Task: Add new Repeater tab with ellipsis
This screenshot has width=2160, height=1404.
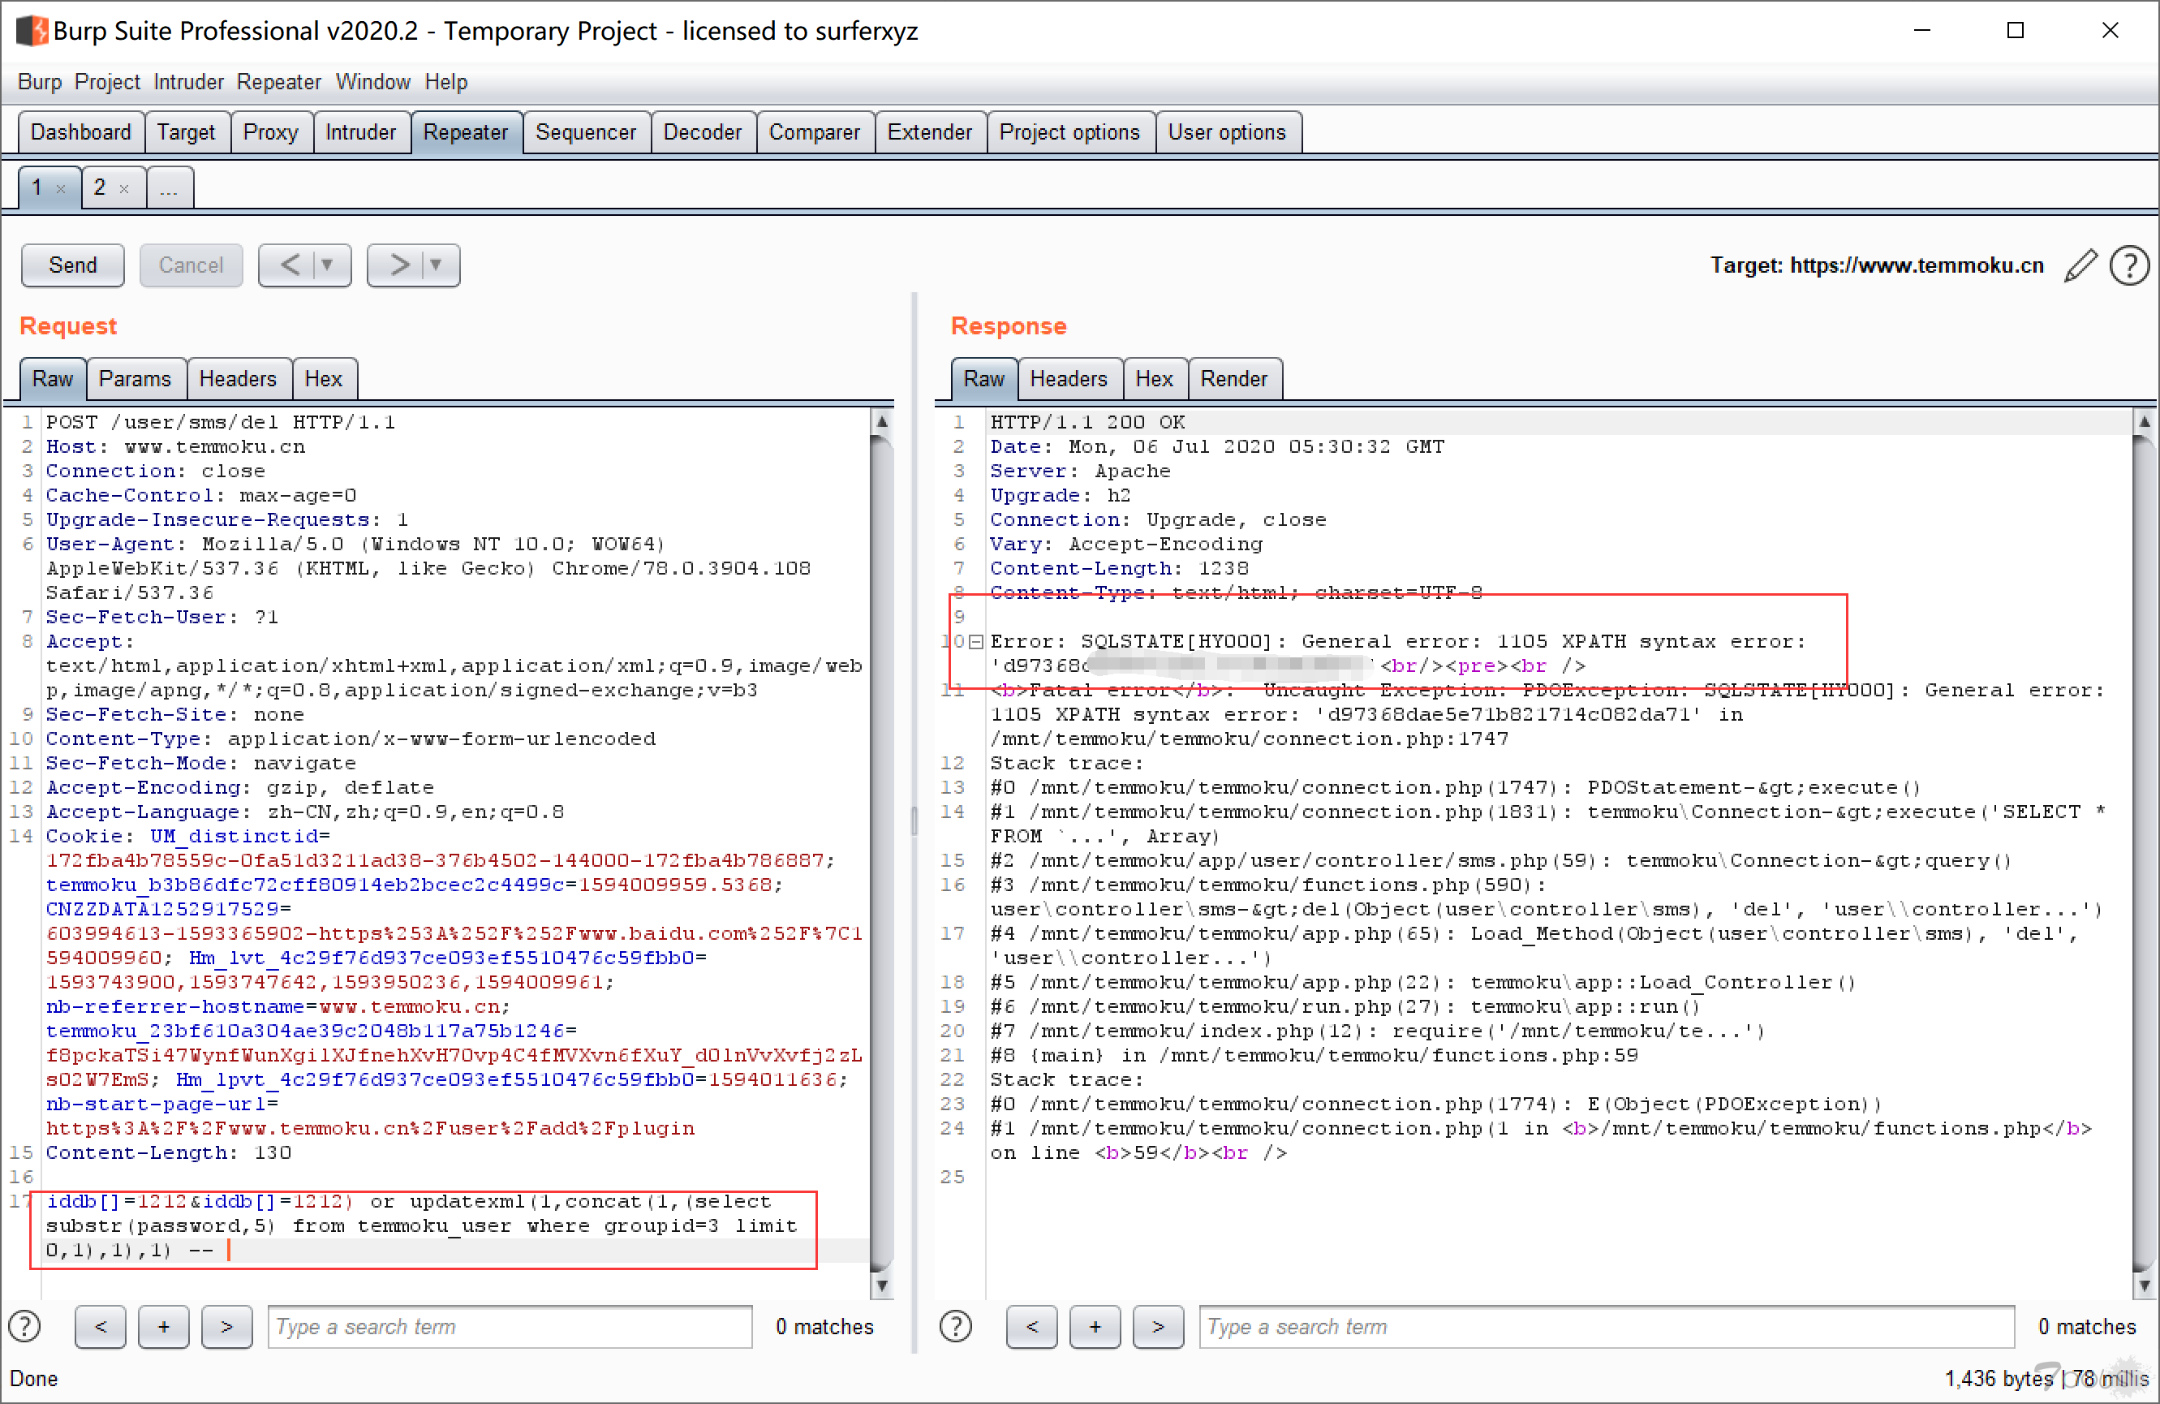Action: 169,187
